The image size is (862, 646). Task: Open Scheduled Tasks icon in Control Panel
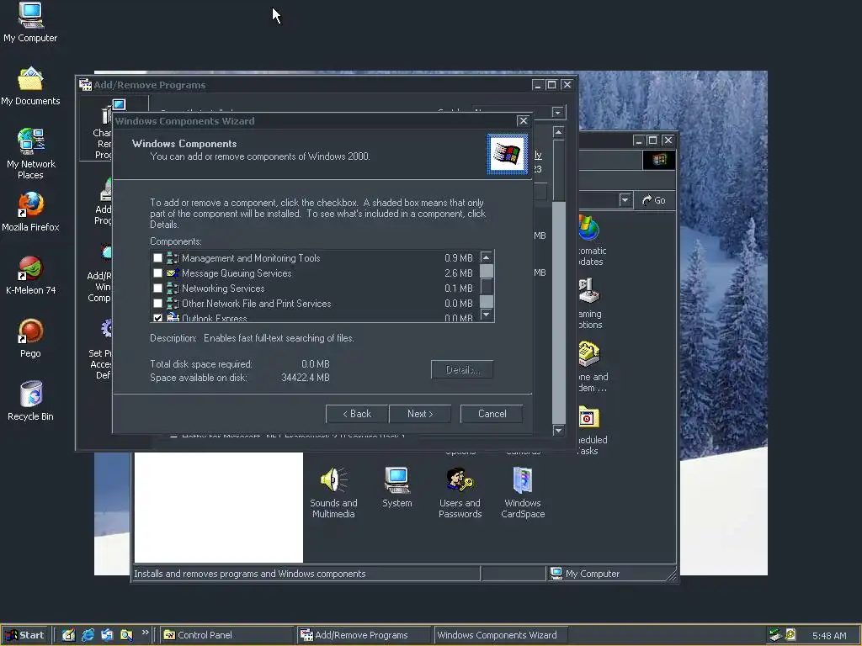tap(593, 430)
